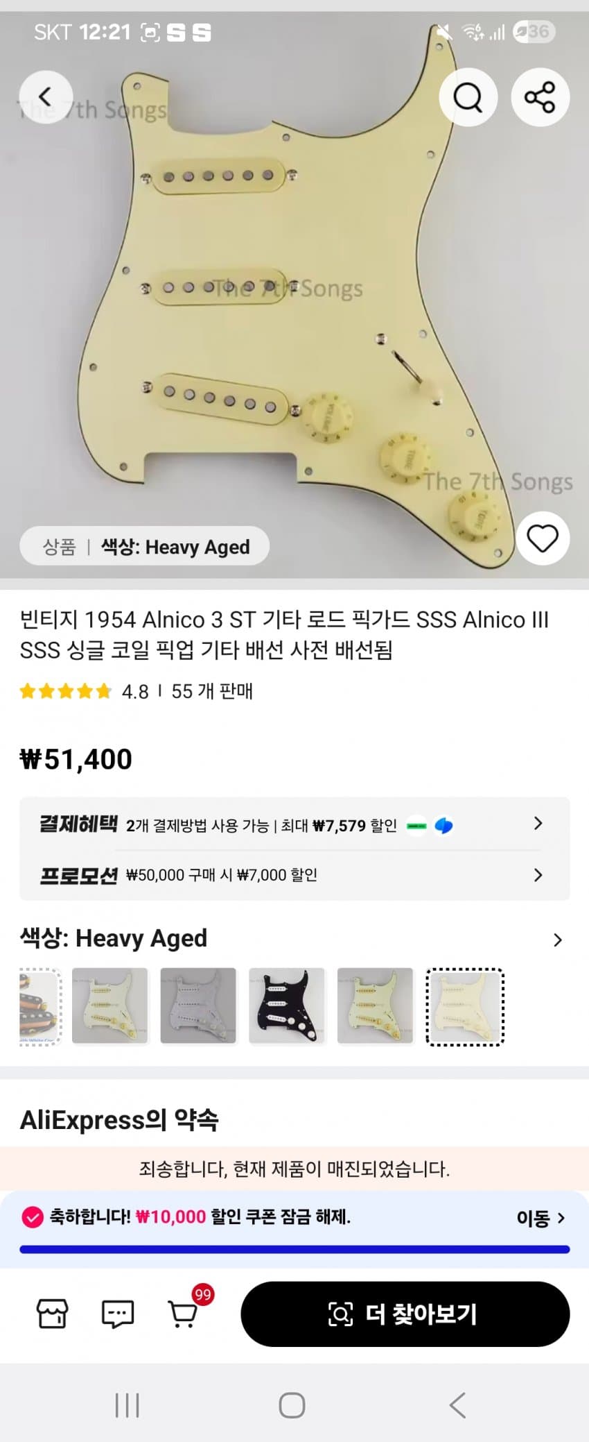Viewport: 589px width, 1442px height.
Task: Choose the selected Heavy Aged cream swatch
Action: pyautogui.click(x=464, y=1006)
